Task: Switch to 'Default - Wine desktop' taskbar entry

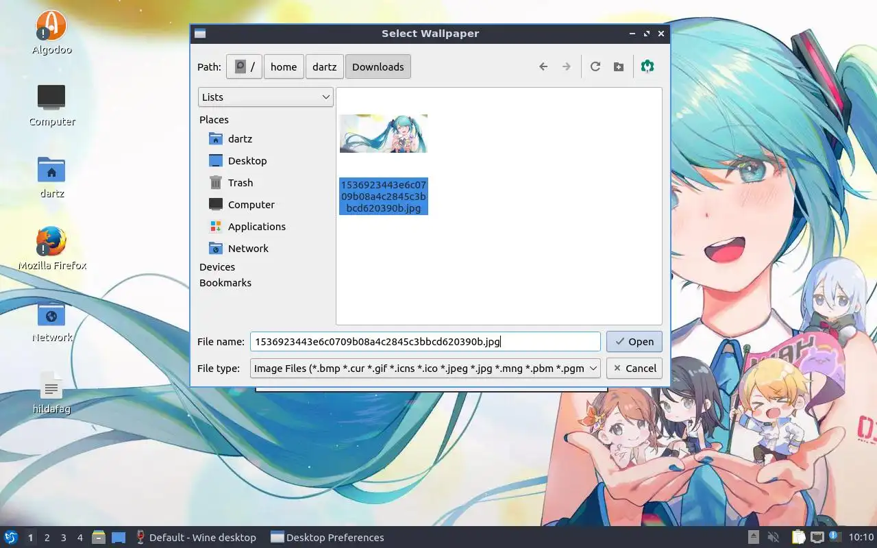Action: coord(196,538)
